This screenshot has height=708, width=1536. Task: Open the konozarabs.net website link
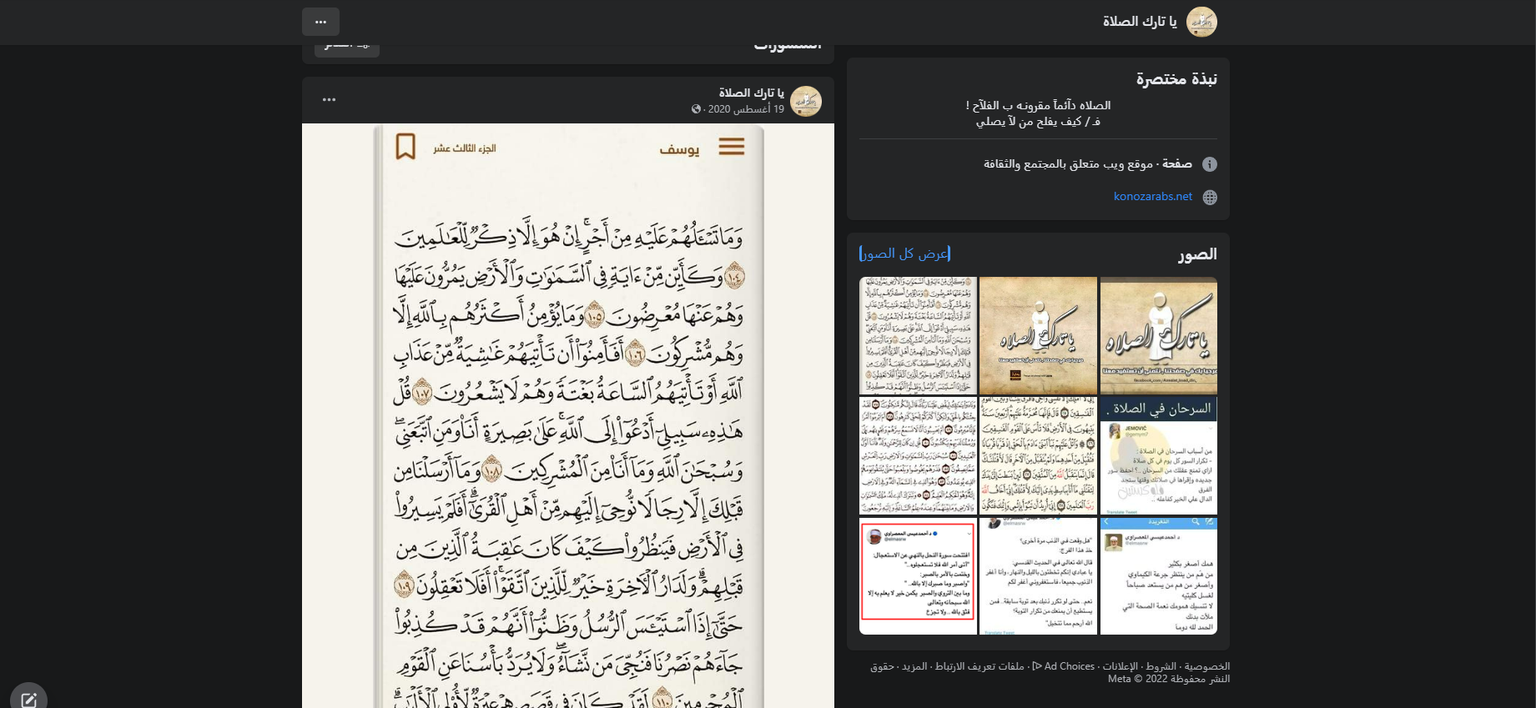pos(1152,197)
